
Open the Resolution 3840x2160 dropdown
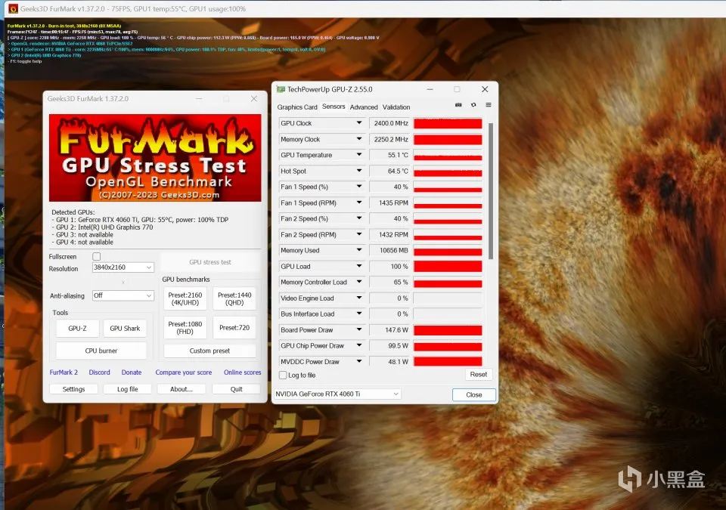pos(123,267)
